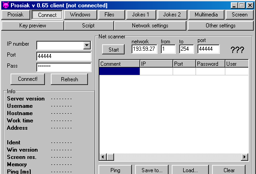Screen dimensions: 256x174
Task: Switch to the Connect tab
Action: [47, 15]
